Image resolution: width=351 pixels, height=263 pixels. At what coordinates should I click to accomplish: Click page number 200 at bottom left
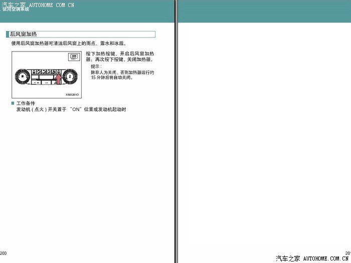[4, 253]
